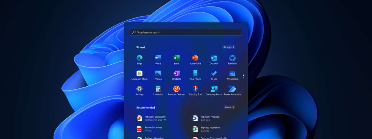372x139 pixels.
Task: Click the Type here to search field
Action: pyautogui.click(x=186, y=32)
